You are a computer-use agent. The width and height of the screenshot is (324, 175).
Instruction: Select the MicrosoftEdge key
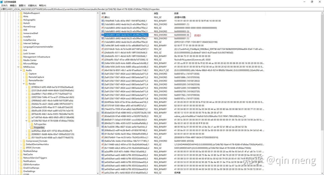(30, 64)
